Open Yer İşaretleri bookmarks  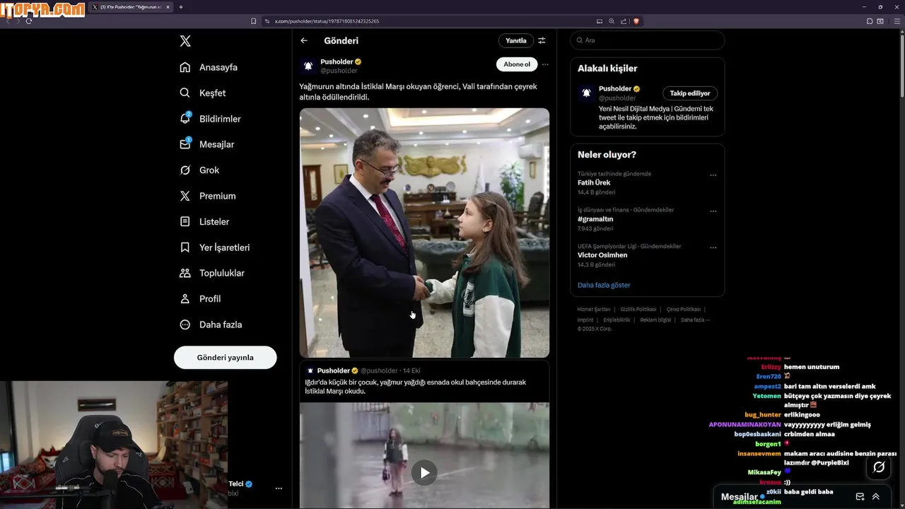(x=214, y=247)
